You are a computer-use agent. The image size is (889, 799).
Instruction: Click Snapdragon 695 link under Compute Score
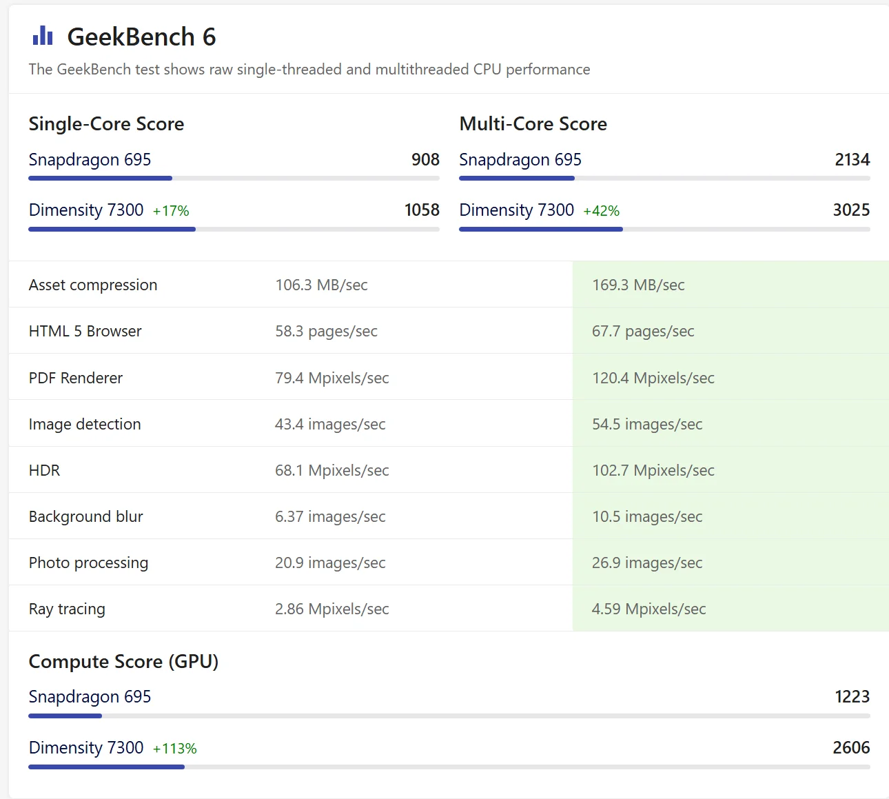click(90, 697)
